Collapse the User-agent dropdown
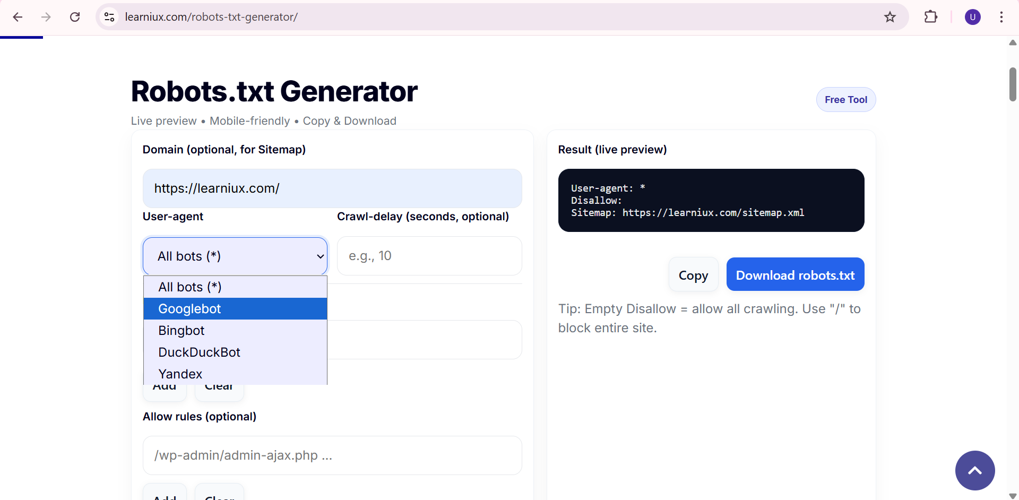 click(235, 256)
